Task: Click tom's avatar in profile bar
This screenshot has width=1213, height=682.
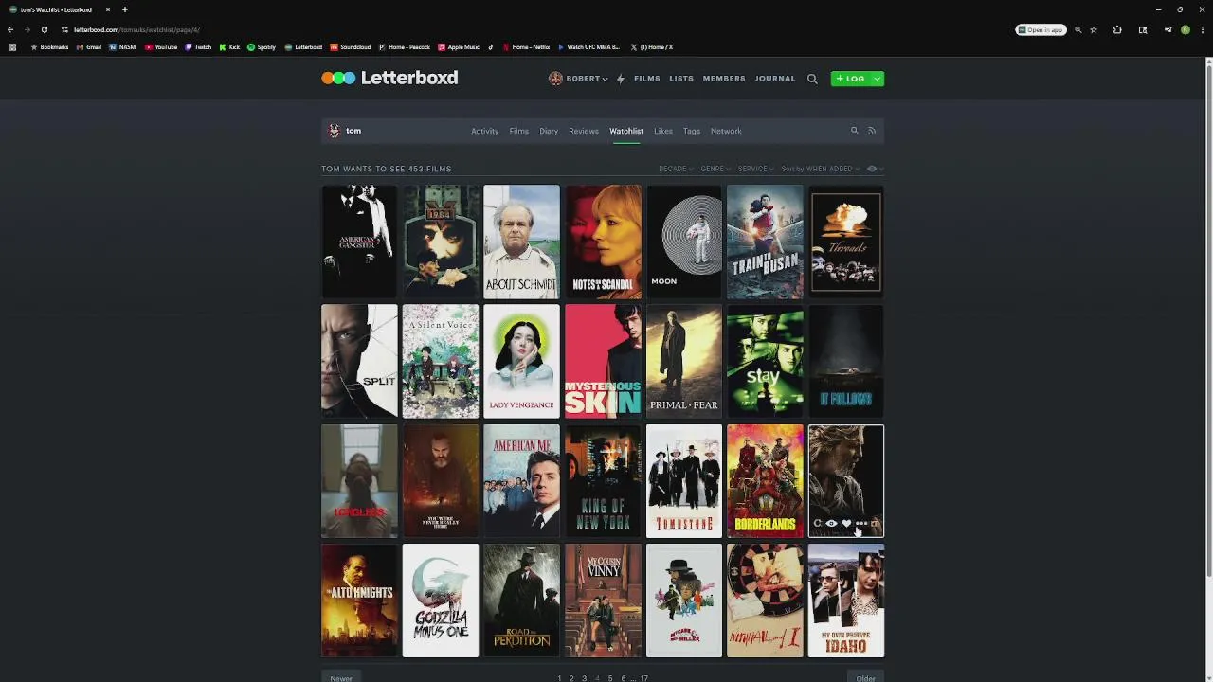Action: 334,131
